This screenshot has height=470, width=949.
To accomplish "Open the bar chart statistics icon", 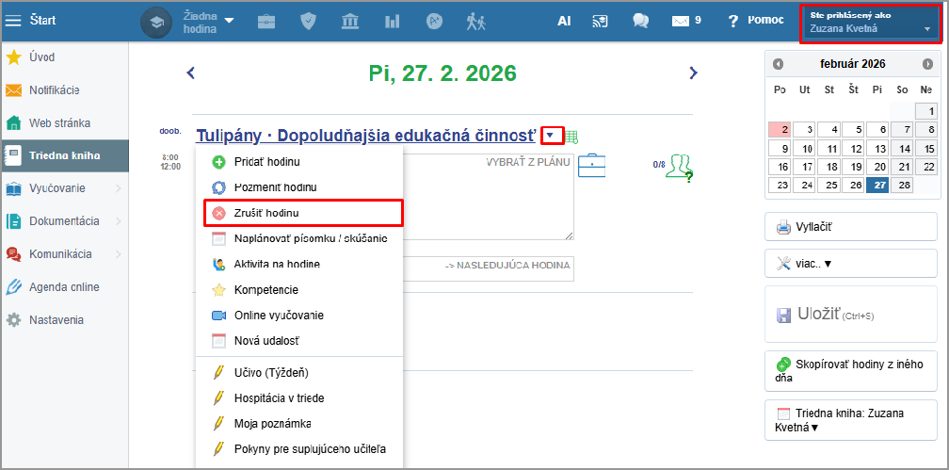I will tap(392, 22).
